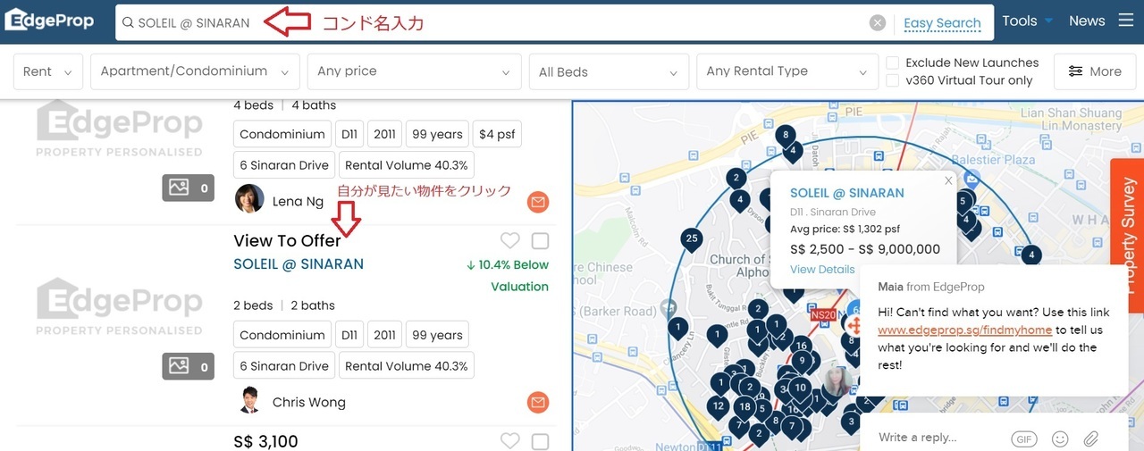This screenshot has height=451, width=1144.
Task: Open SOLEIL @ SINARAN listing title link
Action: tap(299, 264)
